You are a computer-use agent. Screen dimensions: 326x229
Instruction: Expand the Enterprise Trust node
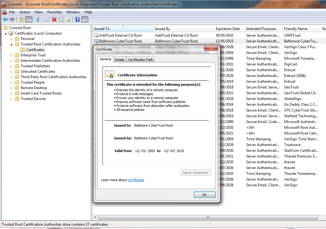tap(12, 55)
